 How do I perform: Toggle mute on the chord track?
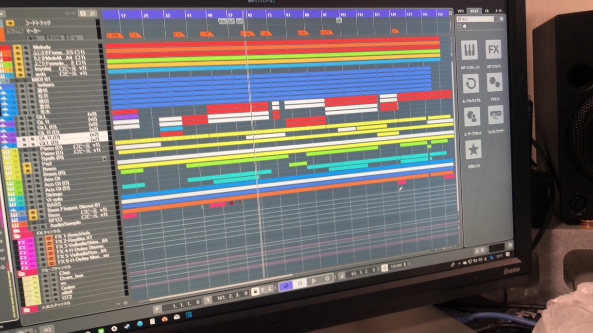(x=10, y=23)
